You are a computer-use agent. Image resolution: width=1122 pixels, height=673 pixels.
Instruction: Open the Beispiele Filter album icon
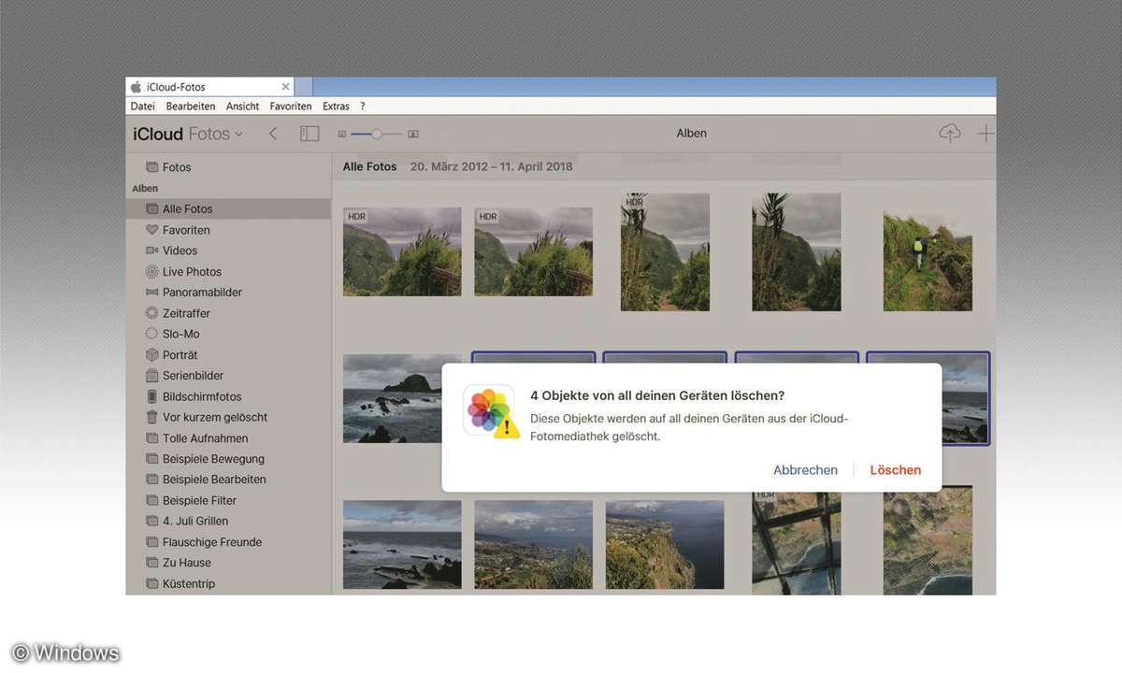[x=151, y=501]
